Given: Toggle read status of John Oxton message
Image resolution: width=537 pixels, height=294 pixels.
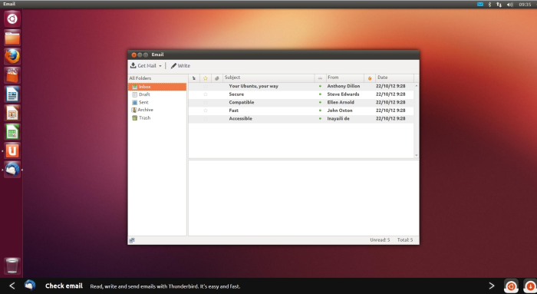Looking at the screenshot, I should click(x=320, y=111).
